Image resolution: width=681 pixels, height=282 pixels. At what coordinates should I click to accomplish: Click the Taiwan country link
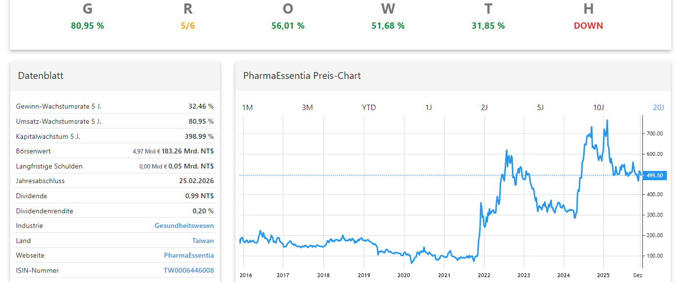point(202,241)
